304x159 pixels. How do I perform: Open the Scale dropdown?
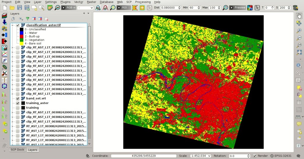click(x=201, y=156)
